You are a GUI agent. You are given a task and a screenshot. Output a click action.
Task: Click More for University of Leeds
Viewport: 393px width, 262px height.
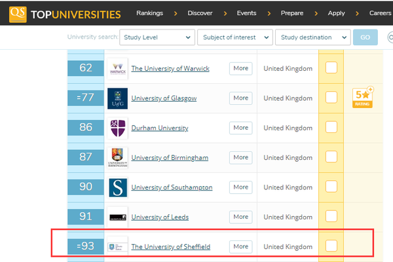[x=240, y=217]
